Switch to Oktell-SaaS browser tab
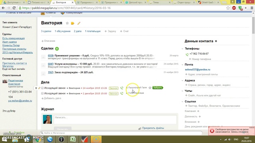The width and height of the screenshot is (255, 143). click(x=208, y=2)
